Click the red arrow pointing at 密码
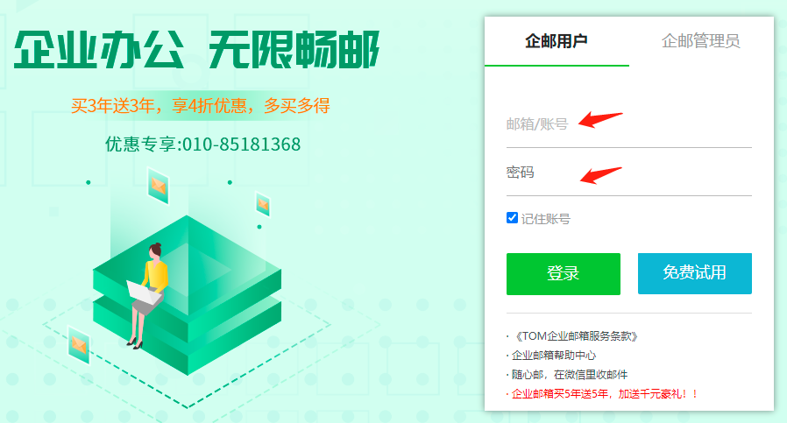787x423 pixels. point(601,174)
